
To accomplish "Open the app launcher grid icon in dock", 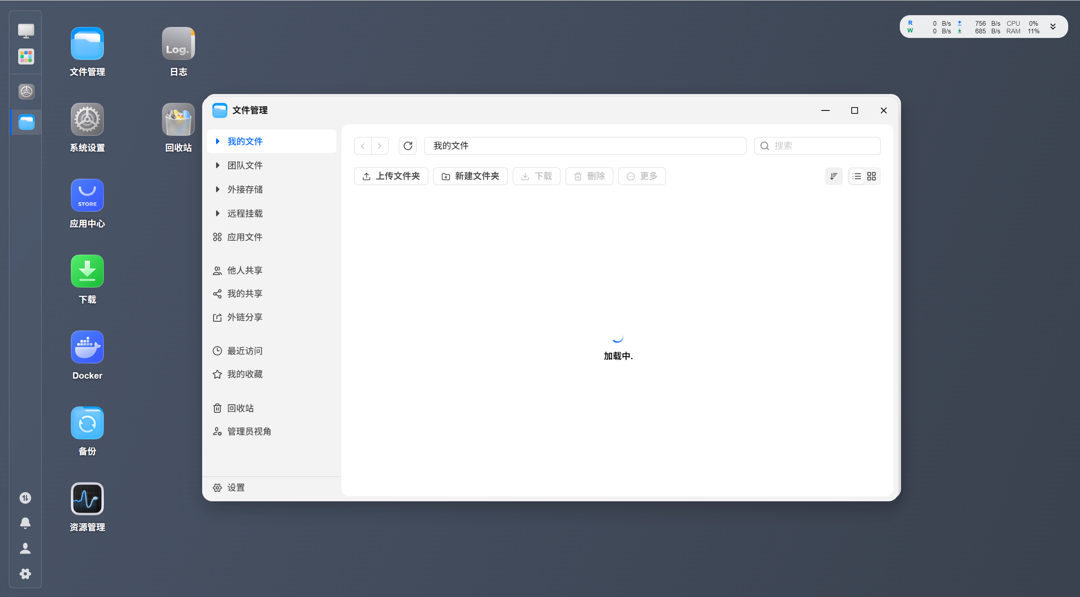I will [x=26, y=56].
